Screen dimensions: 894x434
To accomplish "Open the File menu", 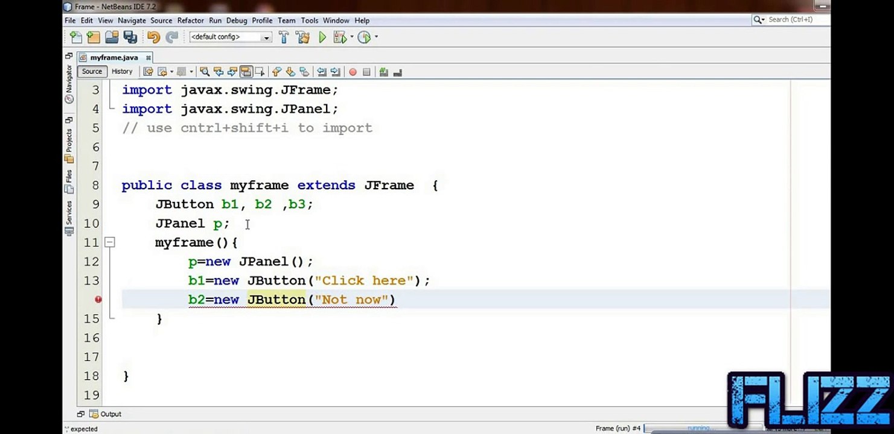I will [x=70, y=20].
